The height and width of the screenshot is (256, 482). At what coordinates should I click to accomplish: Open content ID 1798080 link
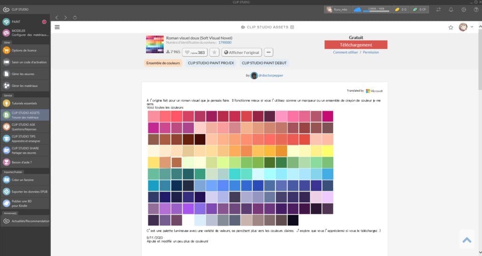click(225, 43)
